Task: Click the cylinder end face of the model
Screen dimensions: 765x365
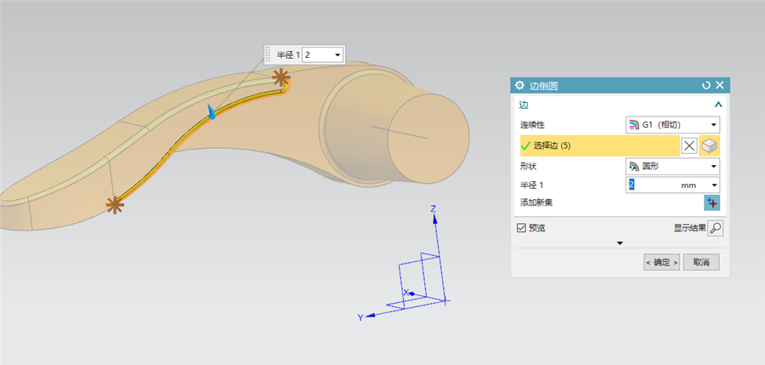Action: 428,140
